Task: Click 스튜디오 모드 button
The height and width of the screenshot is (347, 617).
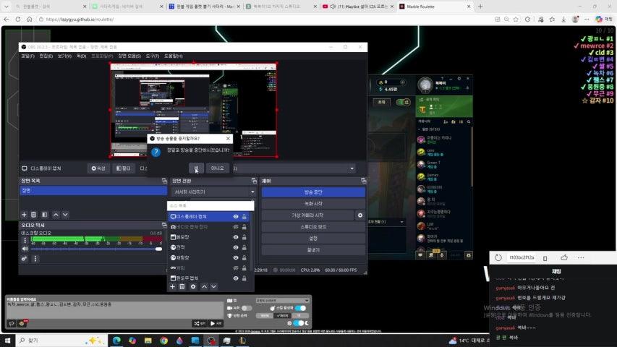Action: tap(313, 226)
